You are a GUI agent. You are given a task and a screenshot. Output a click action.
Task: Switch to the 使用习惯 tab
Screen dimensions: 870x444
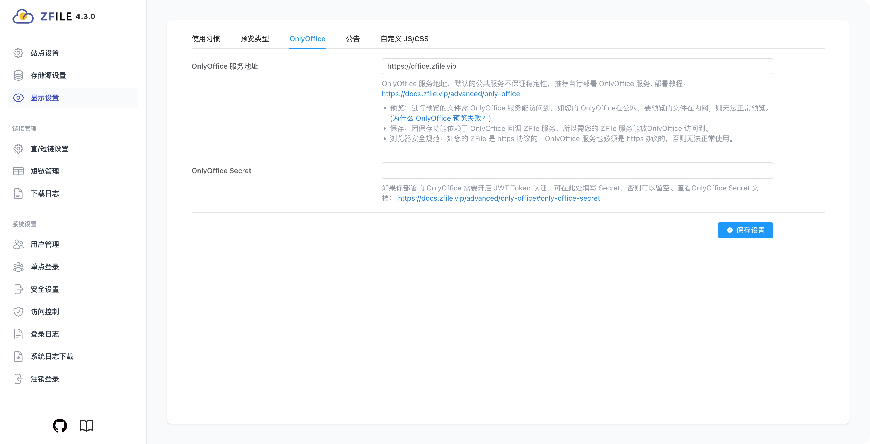coord(206,39)
